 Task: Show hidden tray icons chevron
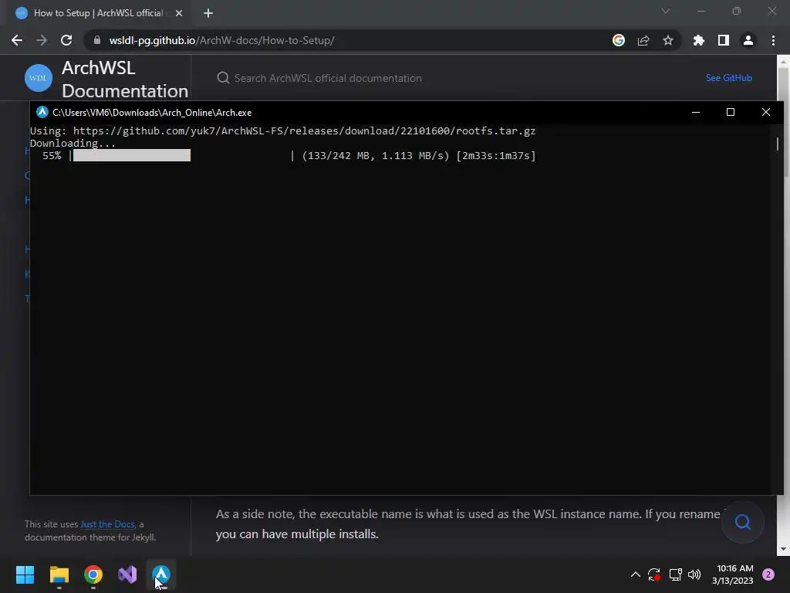(x=636, y=574)
